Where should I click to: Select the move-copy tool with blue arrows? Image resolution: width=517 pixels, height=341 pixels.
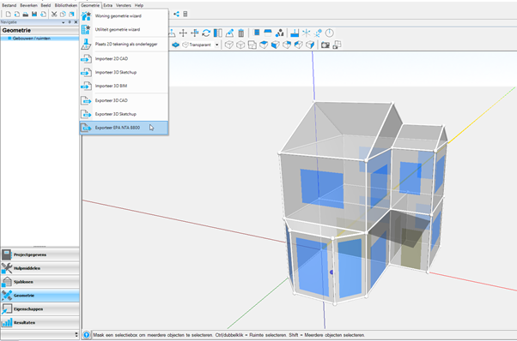coord(195,33)
